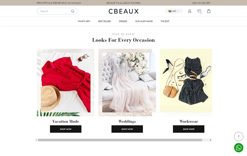Open the What's New menu
247x156 pixels.
point(84,21)
